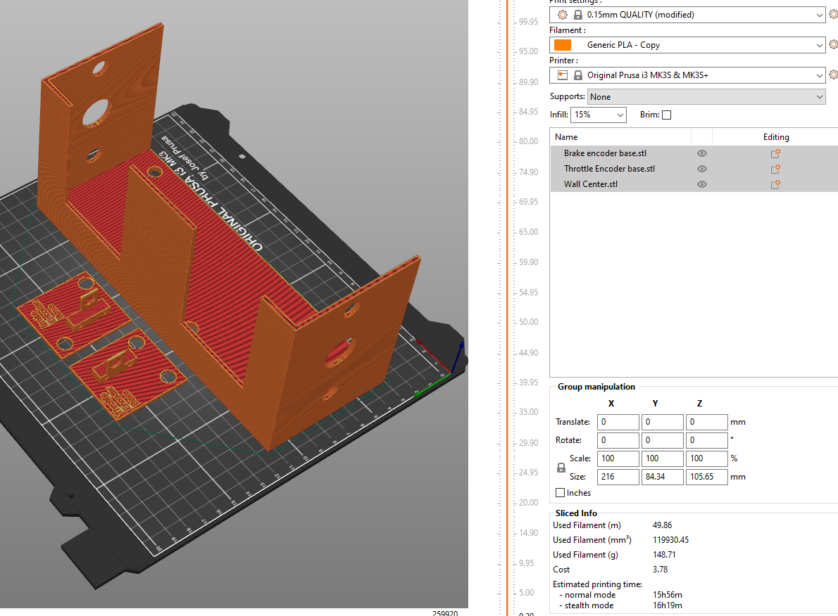The height and width of the screenshot is (616, 838).
Task: Open the Filament preset dropdown
Action: click(x=819, y=46)
